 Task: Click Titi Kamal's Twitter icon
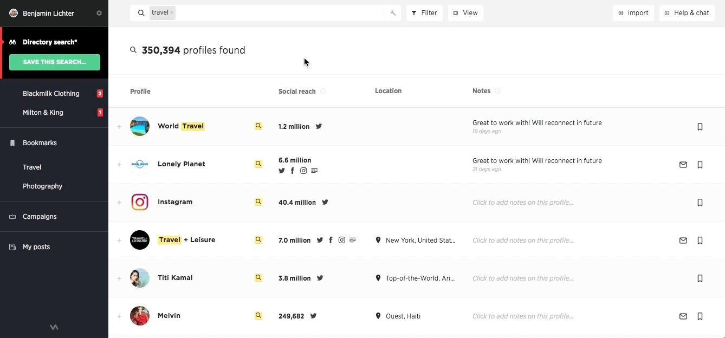tap(320, 278)
